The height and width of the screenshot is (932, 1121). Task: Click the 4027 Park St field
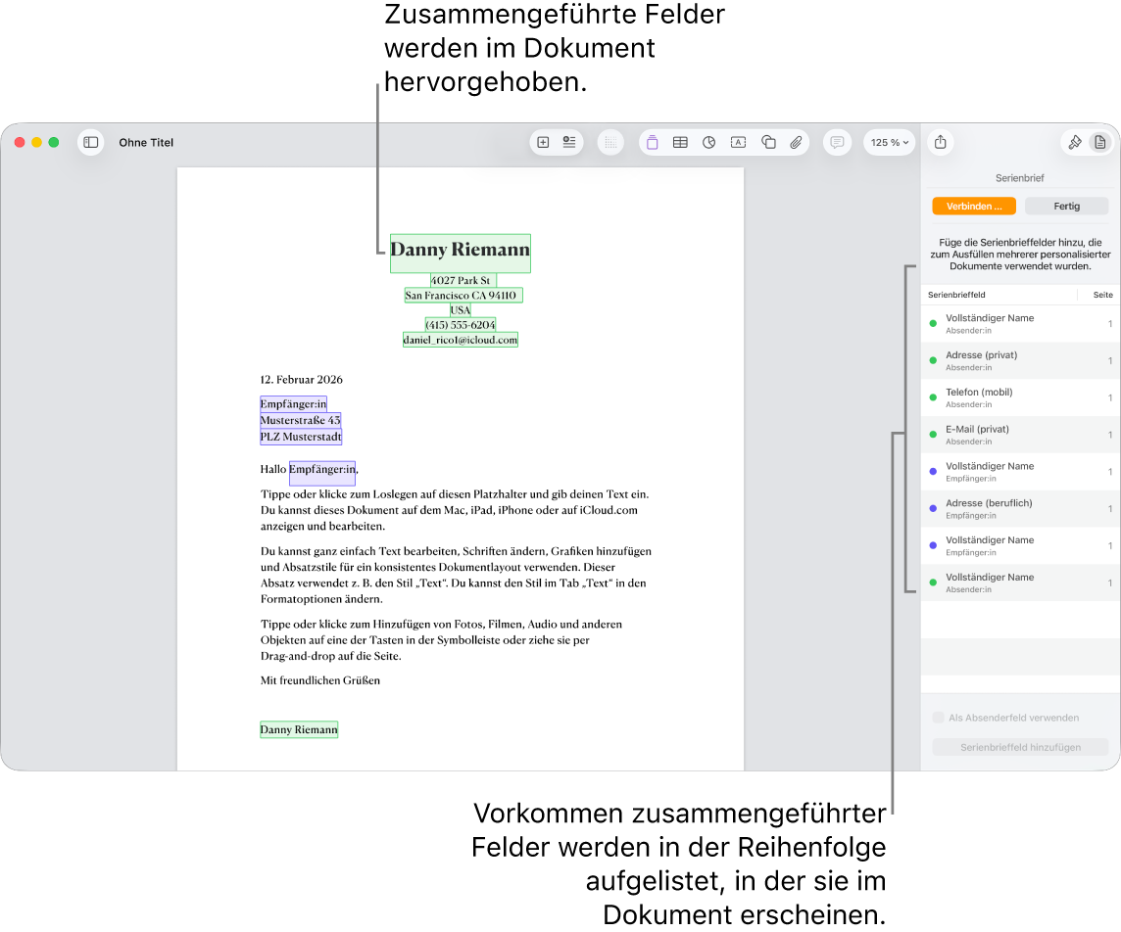463,280
